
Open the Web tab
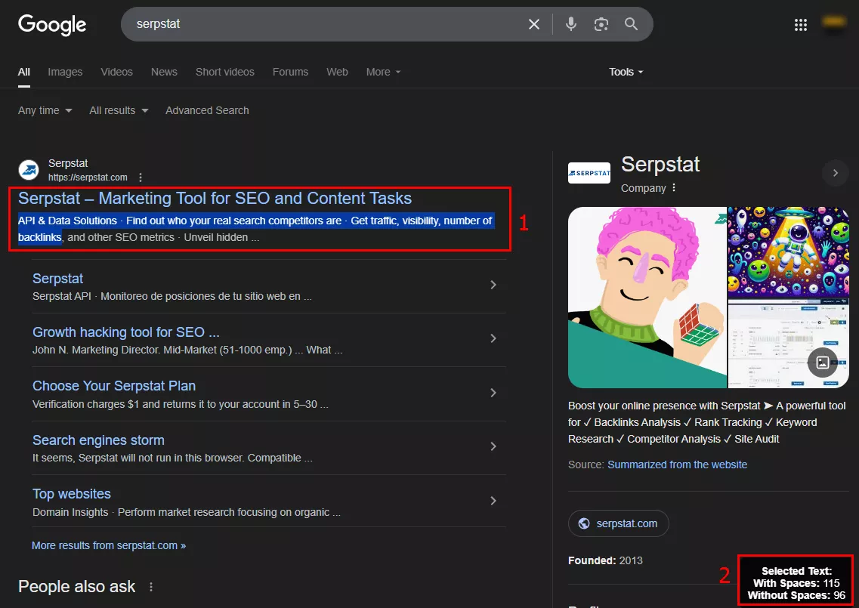tap(337, 72)
